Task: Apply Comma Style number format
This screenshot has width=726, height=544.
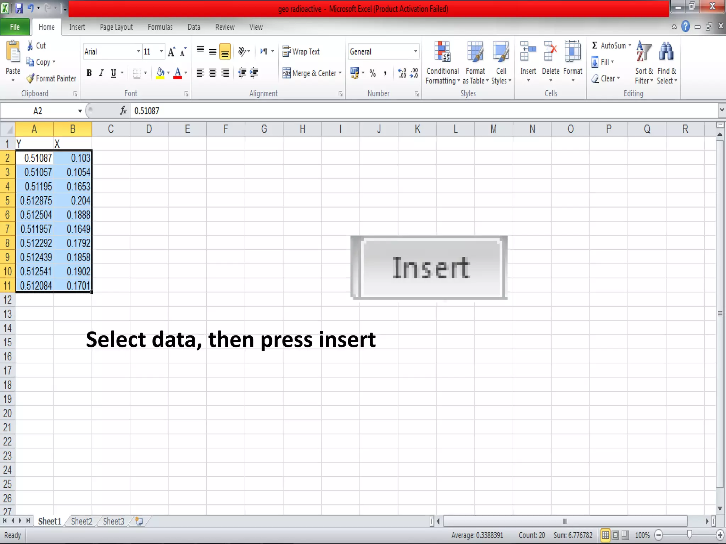Action: 385,73
